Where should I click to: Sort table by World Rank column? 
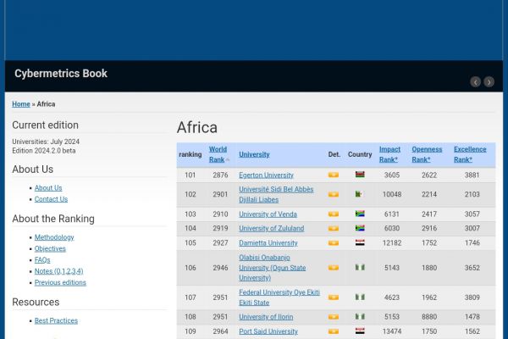coord(218,154)
